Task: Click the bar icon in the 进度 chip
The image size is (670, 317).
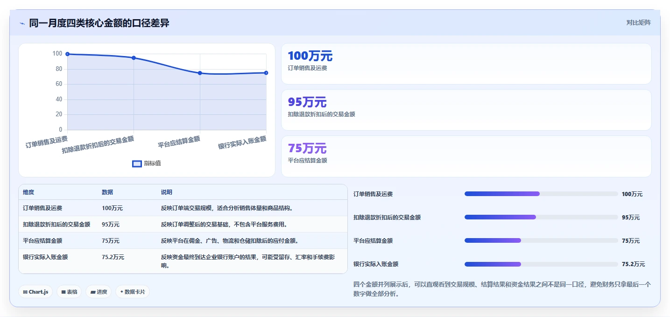Action: coord(93,292)
